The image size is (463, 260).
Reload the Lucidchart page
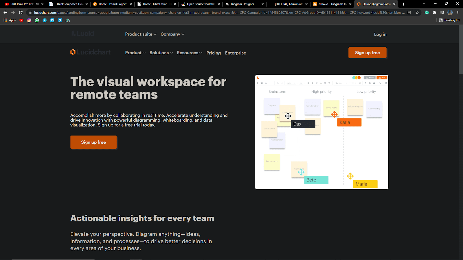coord(21,12)
